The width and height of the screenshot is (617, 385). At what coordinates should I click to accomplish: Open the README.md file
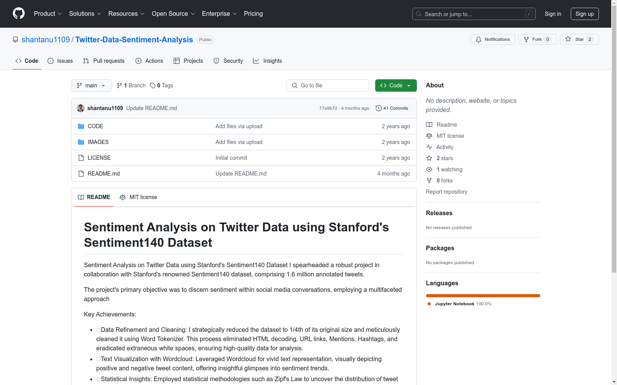(104, 174)
